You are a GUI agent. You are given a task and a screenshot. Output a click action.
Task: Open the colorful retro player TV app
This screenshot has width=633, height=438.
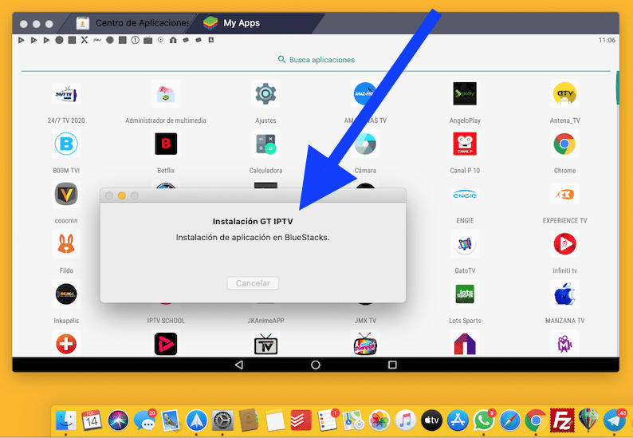click(x=365, y=345)
